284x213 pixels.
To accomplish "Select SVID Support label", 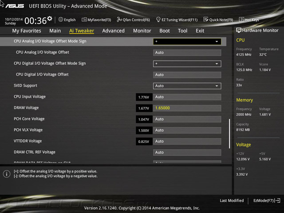I will (25, 86).
